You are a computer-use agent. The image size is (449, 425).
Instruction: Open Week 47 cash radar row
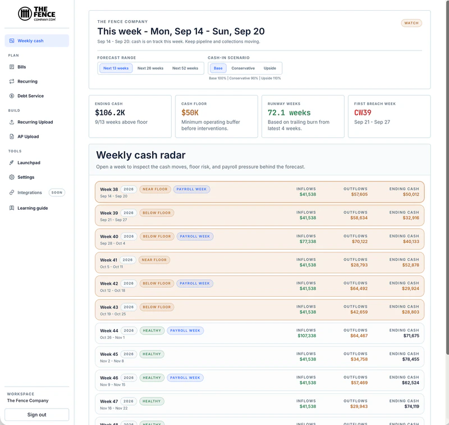[259, 404]
